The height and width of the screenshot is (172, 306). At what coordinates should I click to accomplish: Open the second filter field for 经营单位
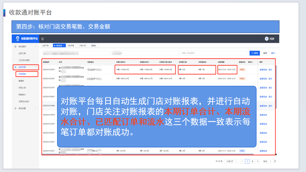[144, 53]
